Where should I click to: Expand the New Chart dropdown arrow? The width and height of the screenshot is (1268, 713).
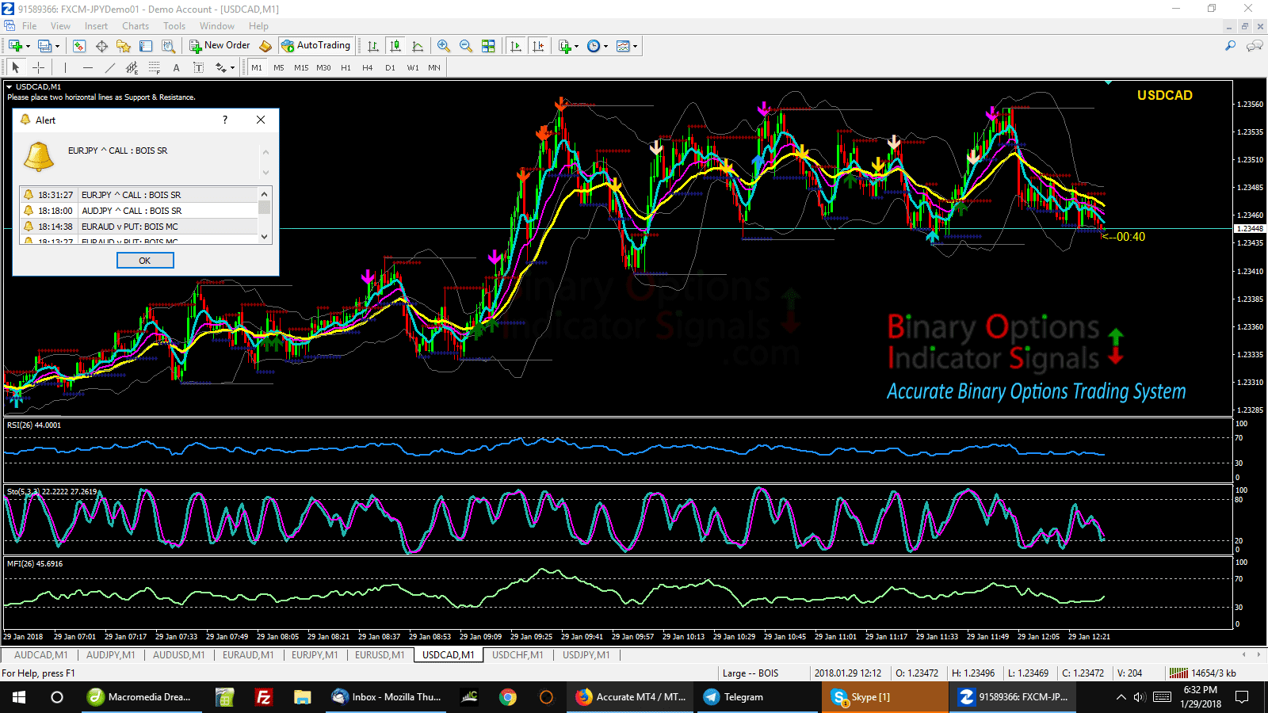pos(28,46)
